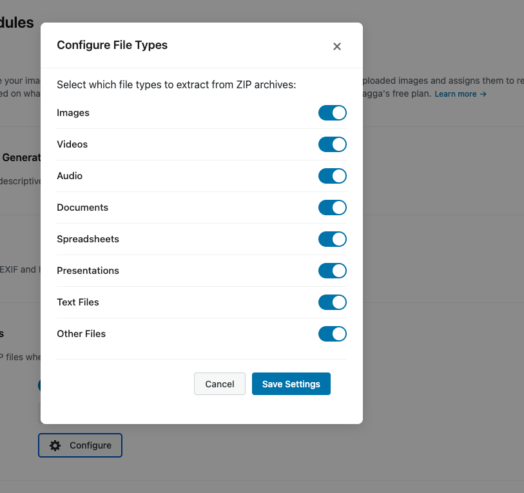Click the Spreadsheets row label

click(x=88, y=239)
